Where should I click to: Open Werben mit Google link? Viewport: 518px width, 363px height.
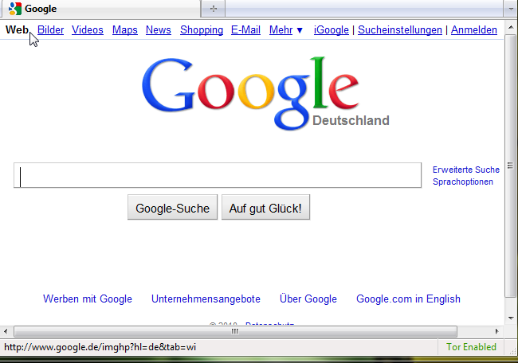[88, 299]
